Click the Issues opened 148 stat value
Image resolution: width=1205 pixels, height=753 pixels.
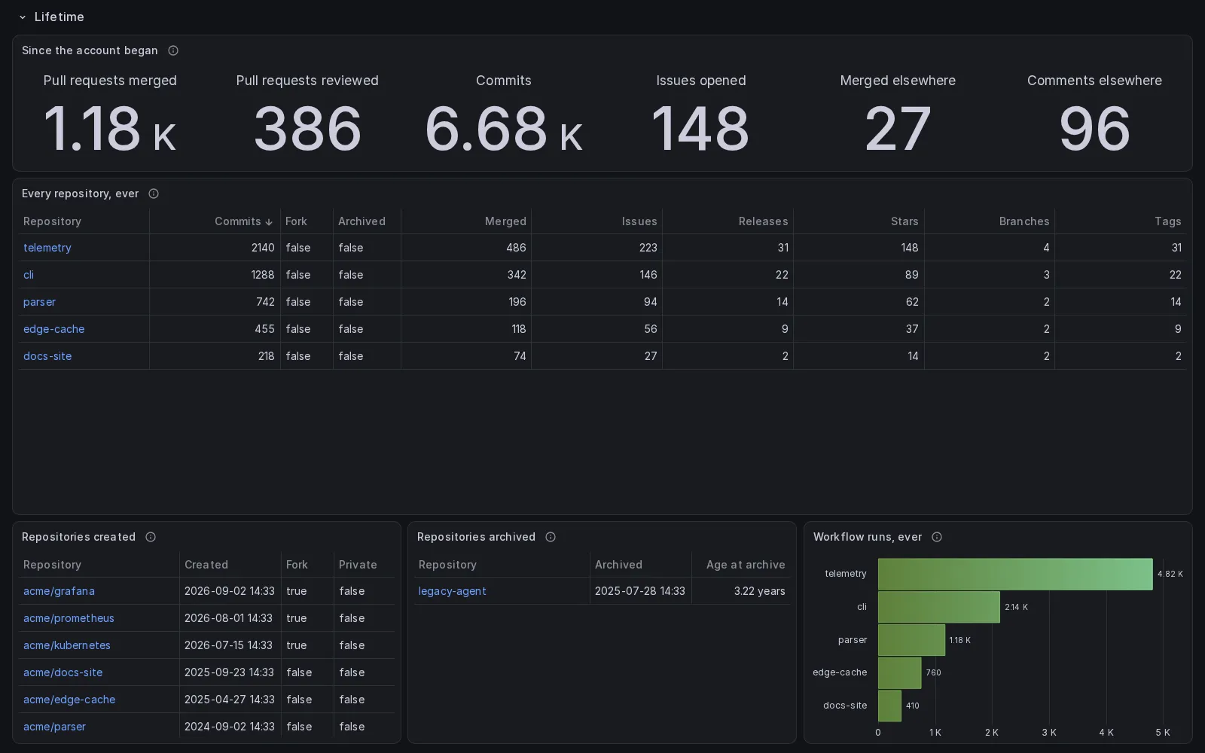click(700, 128)
